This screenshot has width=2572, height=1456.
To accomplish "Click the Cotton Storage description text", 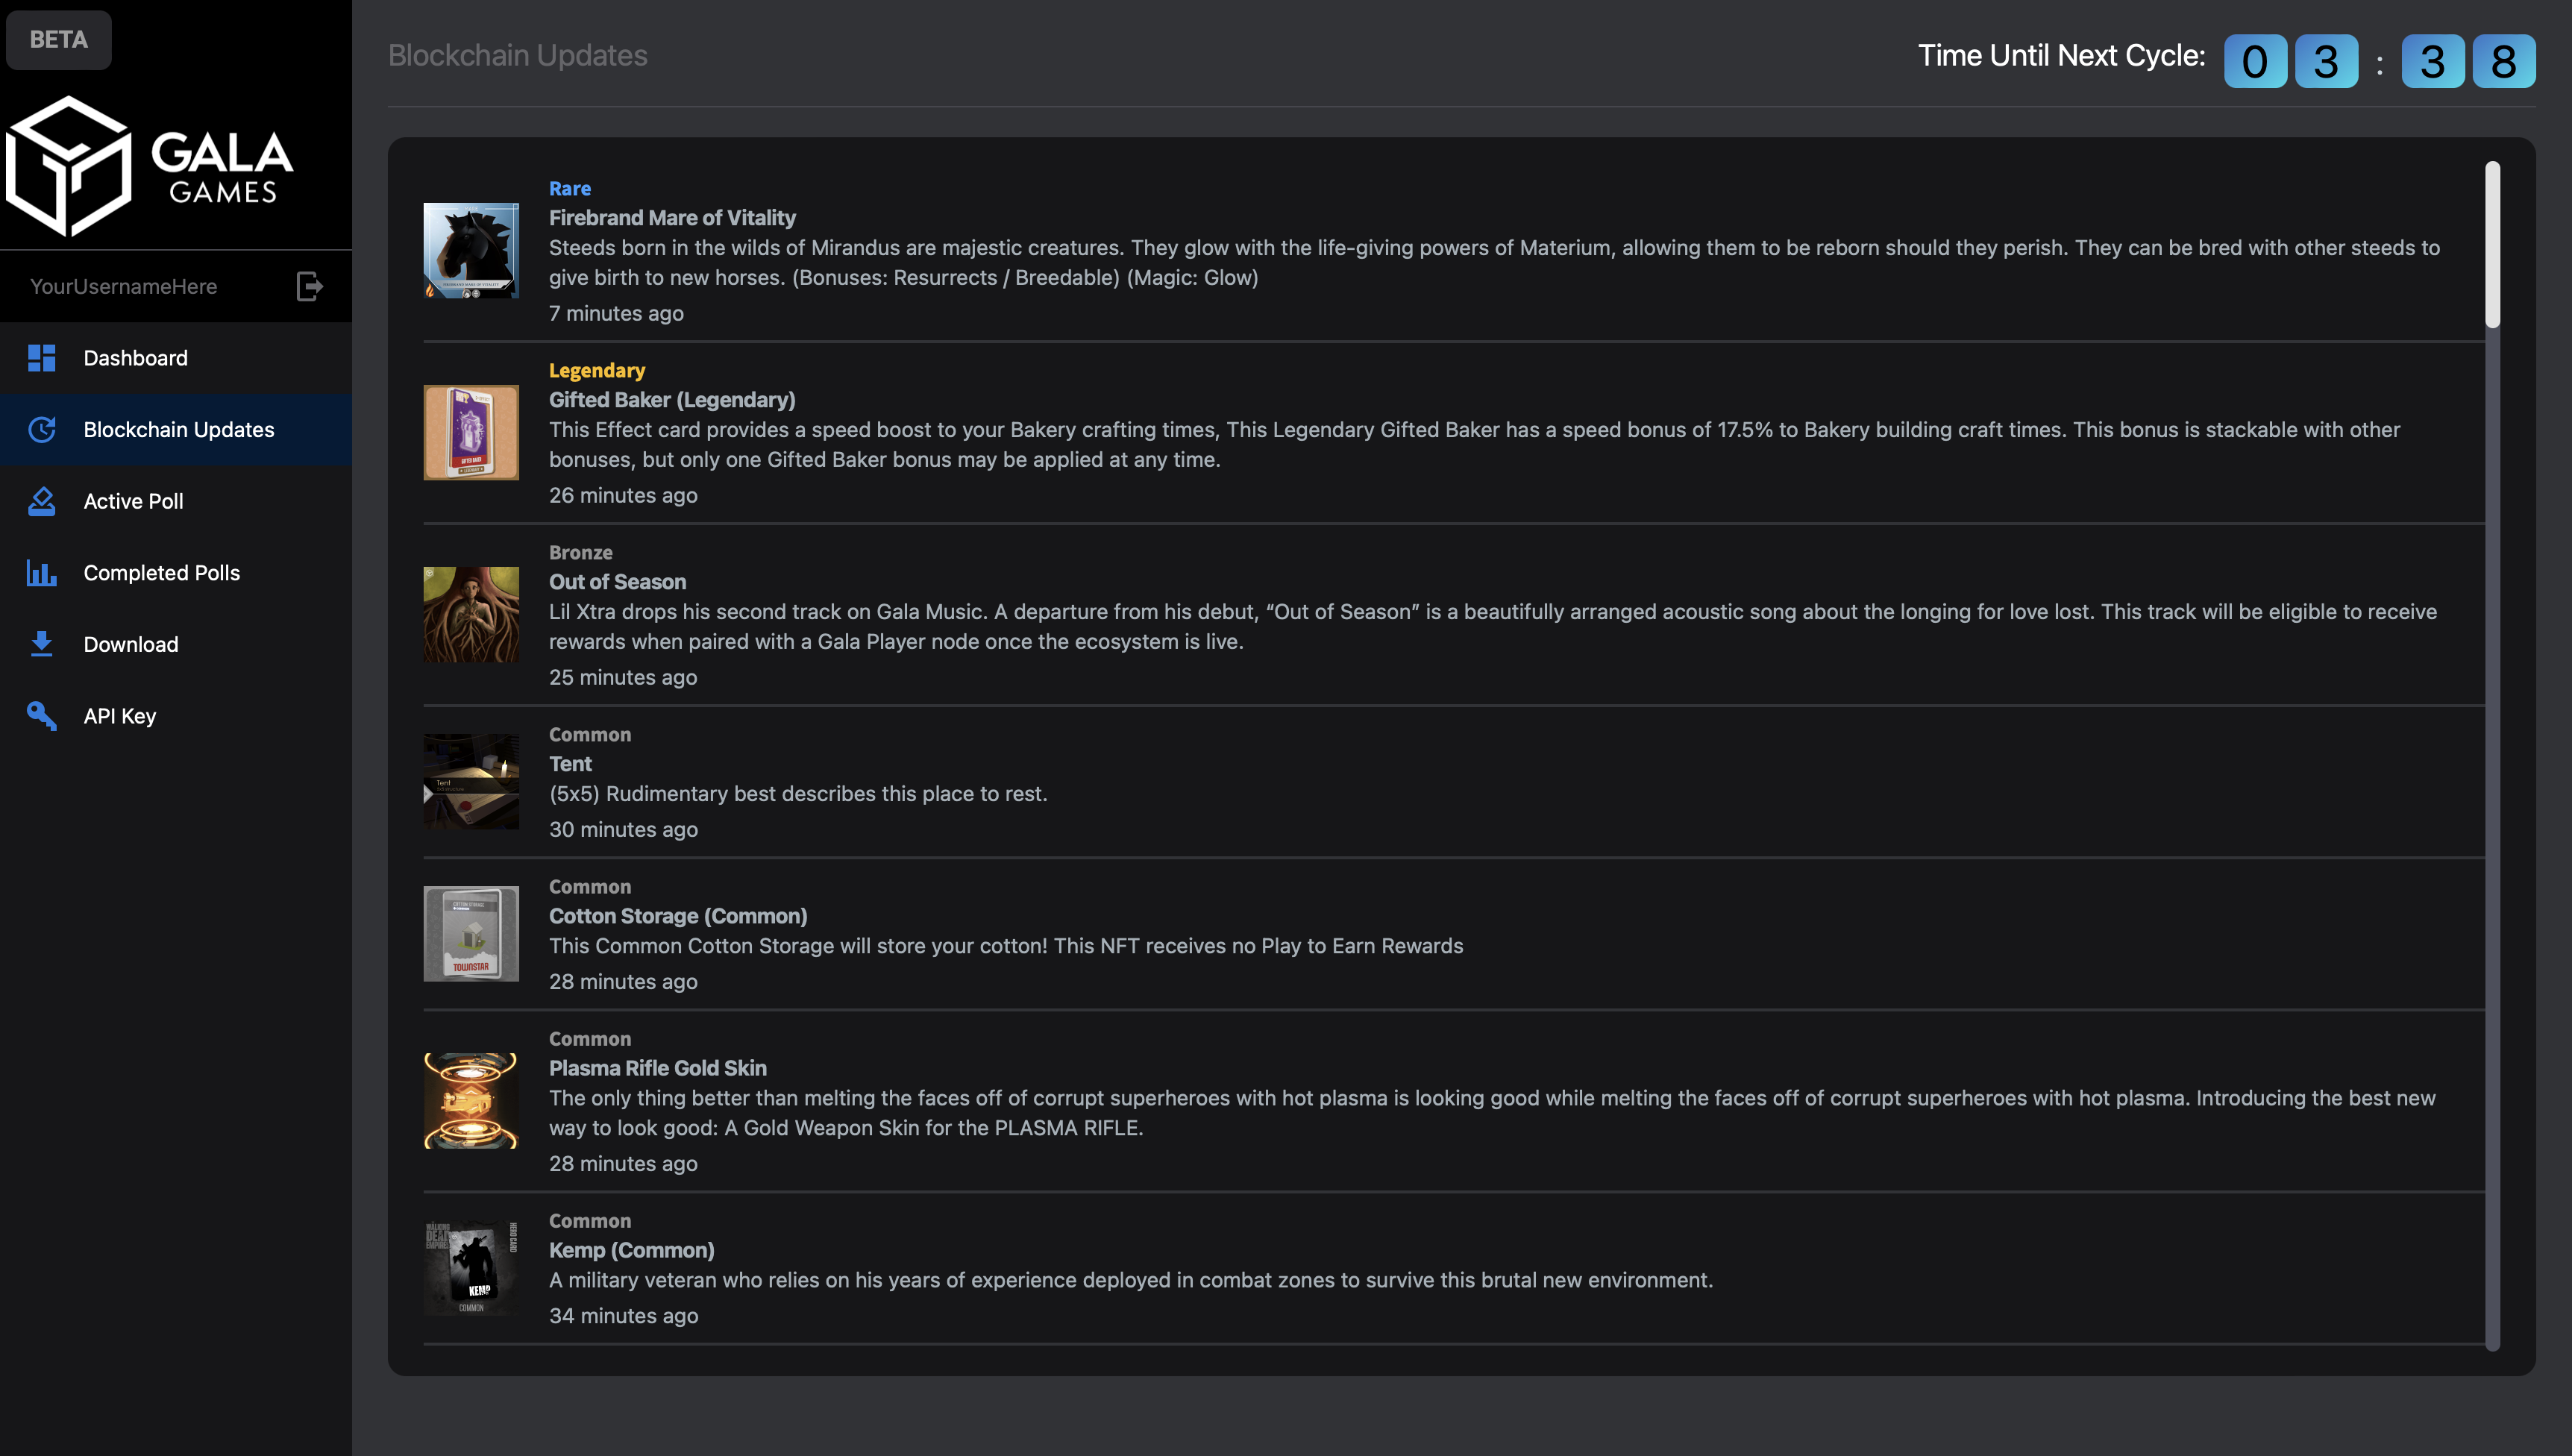I will [x=1006, y=946].
